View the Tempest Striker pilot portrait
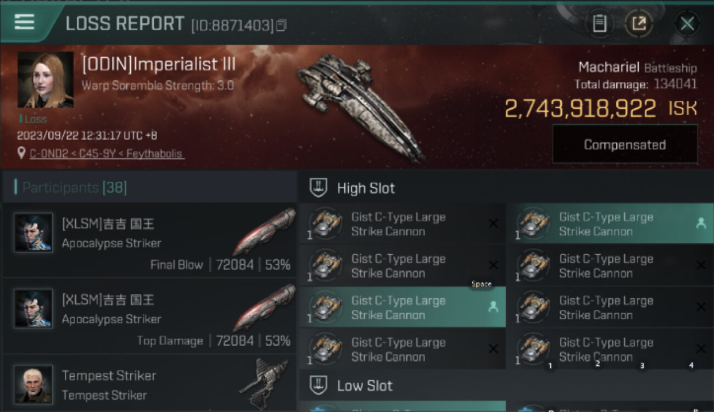The height and width of the screenshot is (412, 714). (x=34, y=384)
